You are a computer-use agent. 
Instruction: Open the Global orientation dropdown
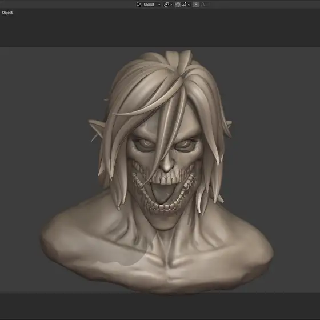coord(149,5)
